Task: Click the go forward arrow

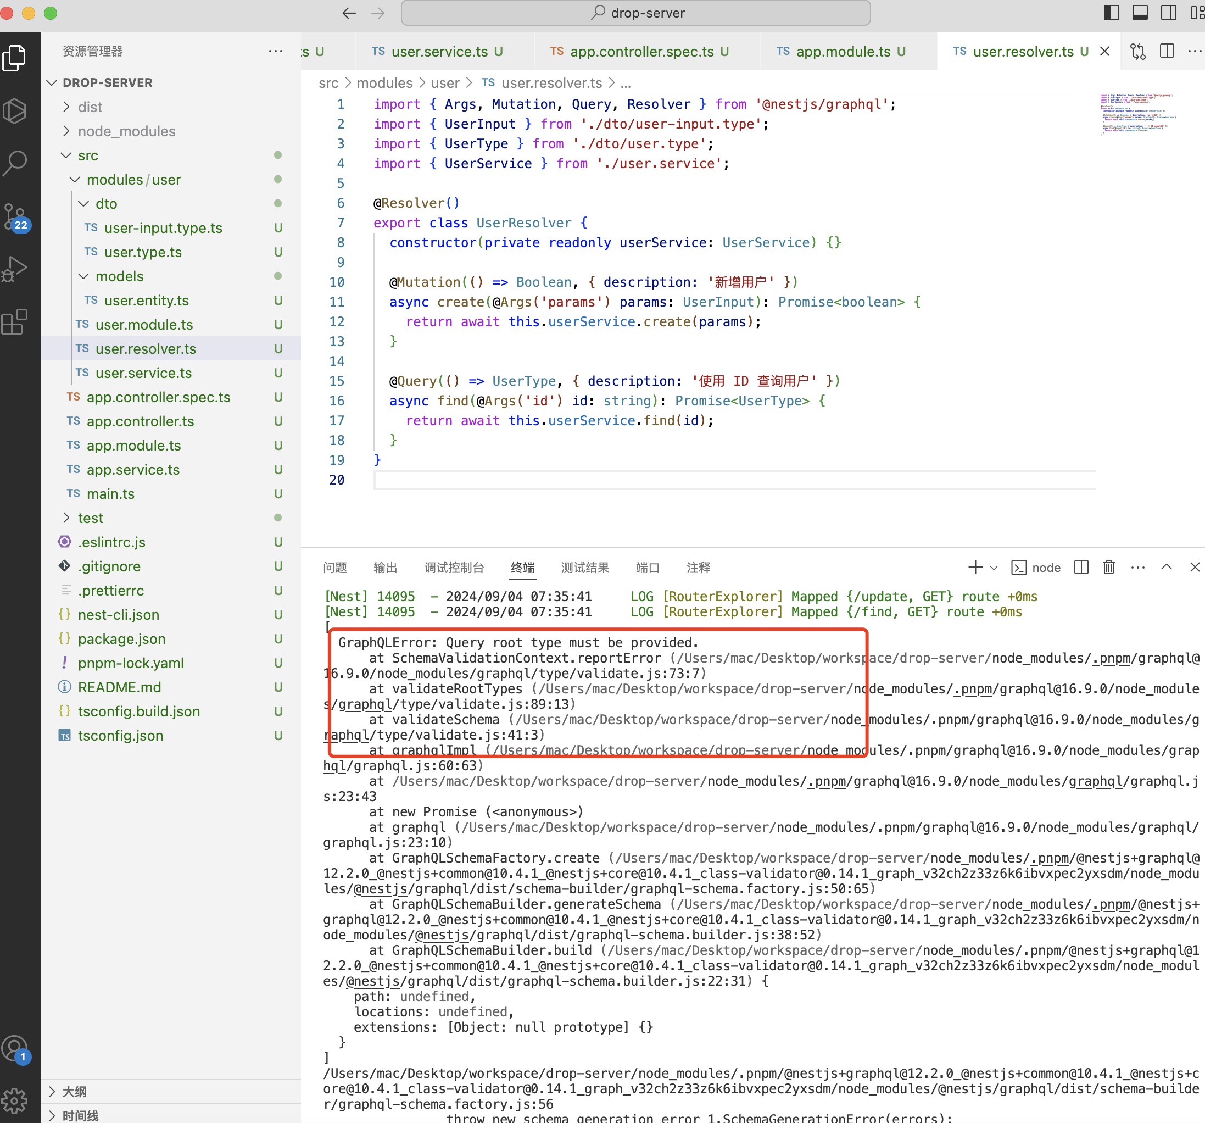Action: click(378, 13)
